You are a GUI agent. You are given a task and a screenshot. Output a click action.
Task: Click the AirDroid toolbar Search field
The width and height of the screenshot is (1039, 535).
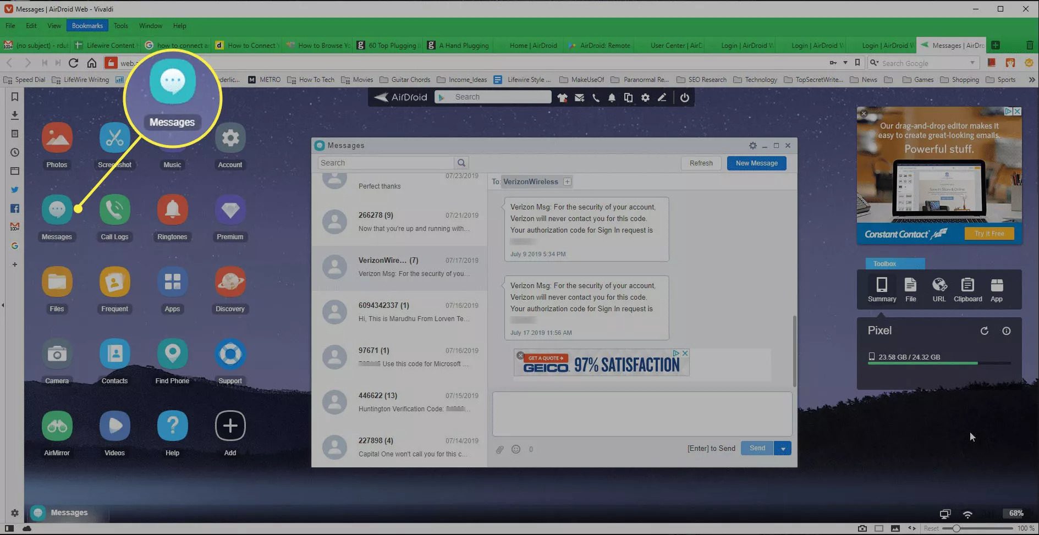point(493,97)
